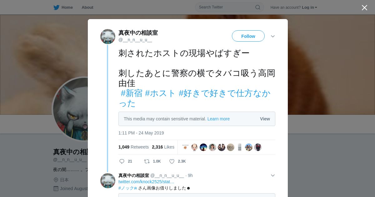Expand the reply tweet's options chevron
The height and width of the screenshot is (197, 375).
click(x=273, y=175)
